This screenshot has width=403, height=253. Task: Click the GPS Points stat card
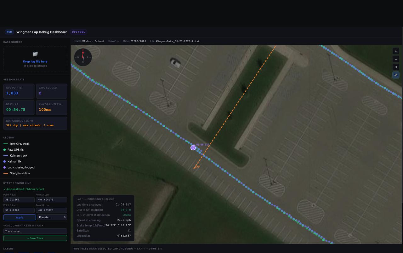pos(19,91)
